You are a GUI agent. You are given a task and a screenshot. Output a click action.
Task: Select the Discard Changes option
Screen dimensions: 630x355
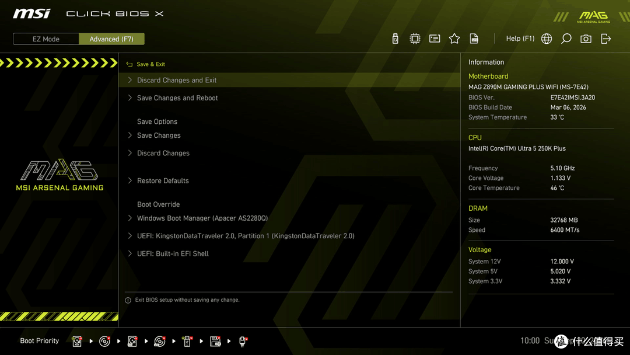coord(163,153)
